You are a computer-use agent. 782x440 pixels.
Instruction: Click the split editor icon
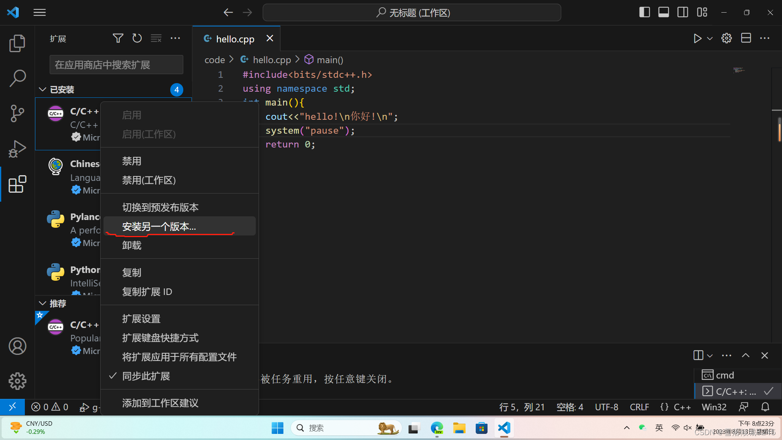coord(746,38)
